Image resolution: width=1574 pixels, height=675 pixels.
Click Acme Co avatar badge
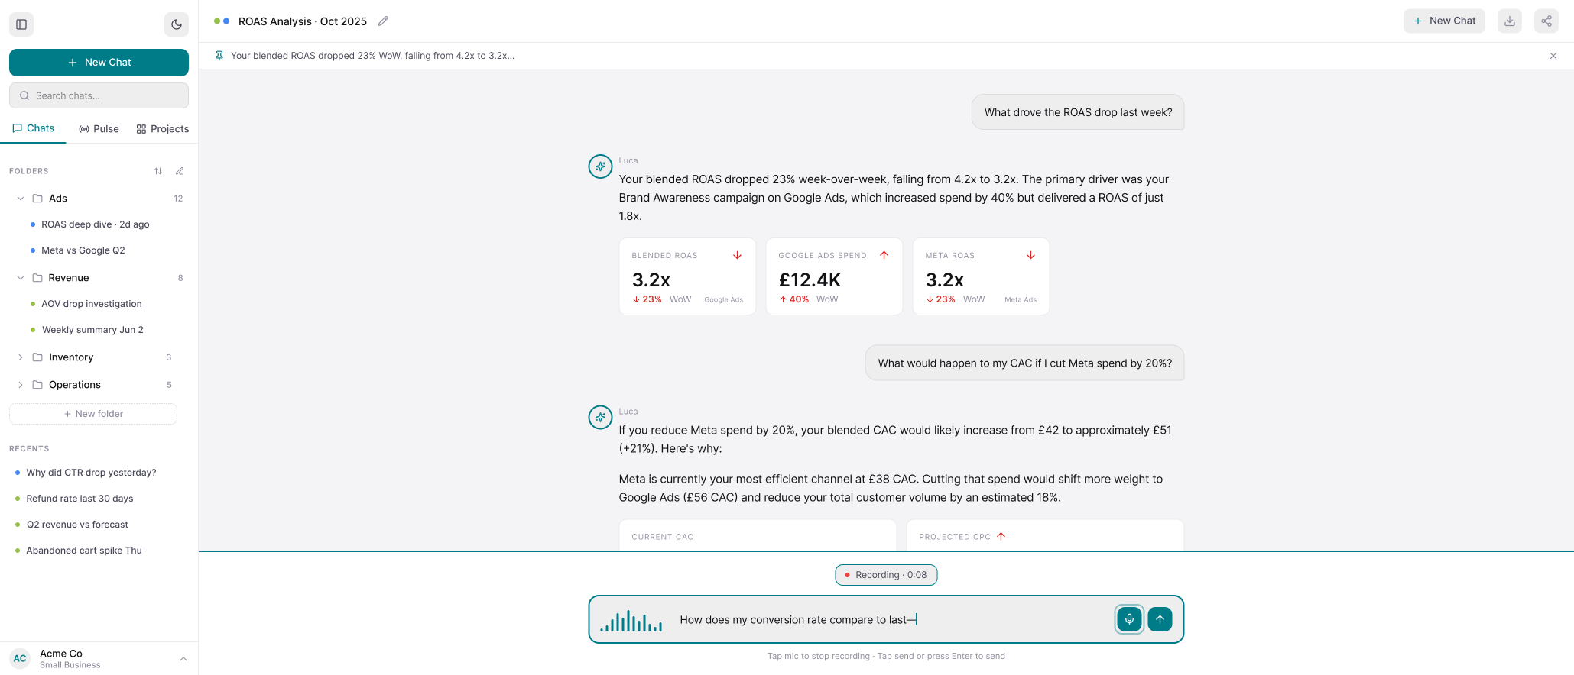pos(20,658)
